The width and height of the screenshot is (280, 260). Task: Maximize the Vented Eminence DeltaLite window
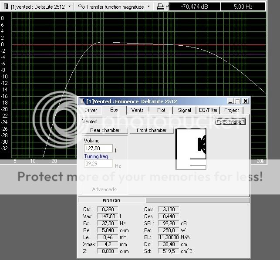pos(237,101)
